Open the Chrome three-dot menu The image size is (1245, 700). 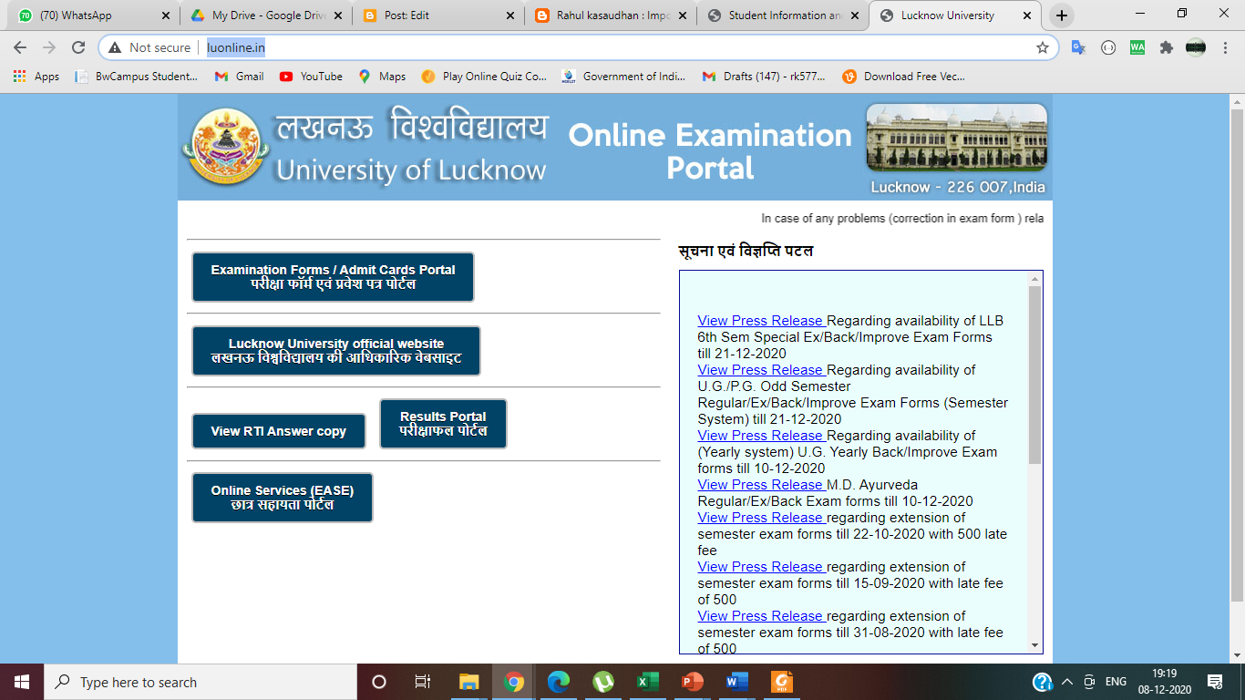(1225, 47)
